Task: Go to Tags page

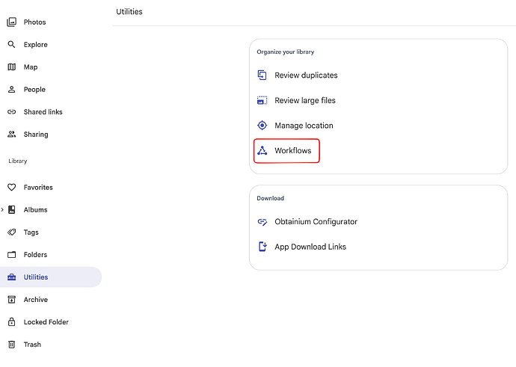Action: click(x=31, y=232)
